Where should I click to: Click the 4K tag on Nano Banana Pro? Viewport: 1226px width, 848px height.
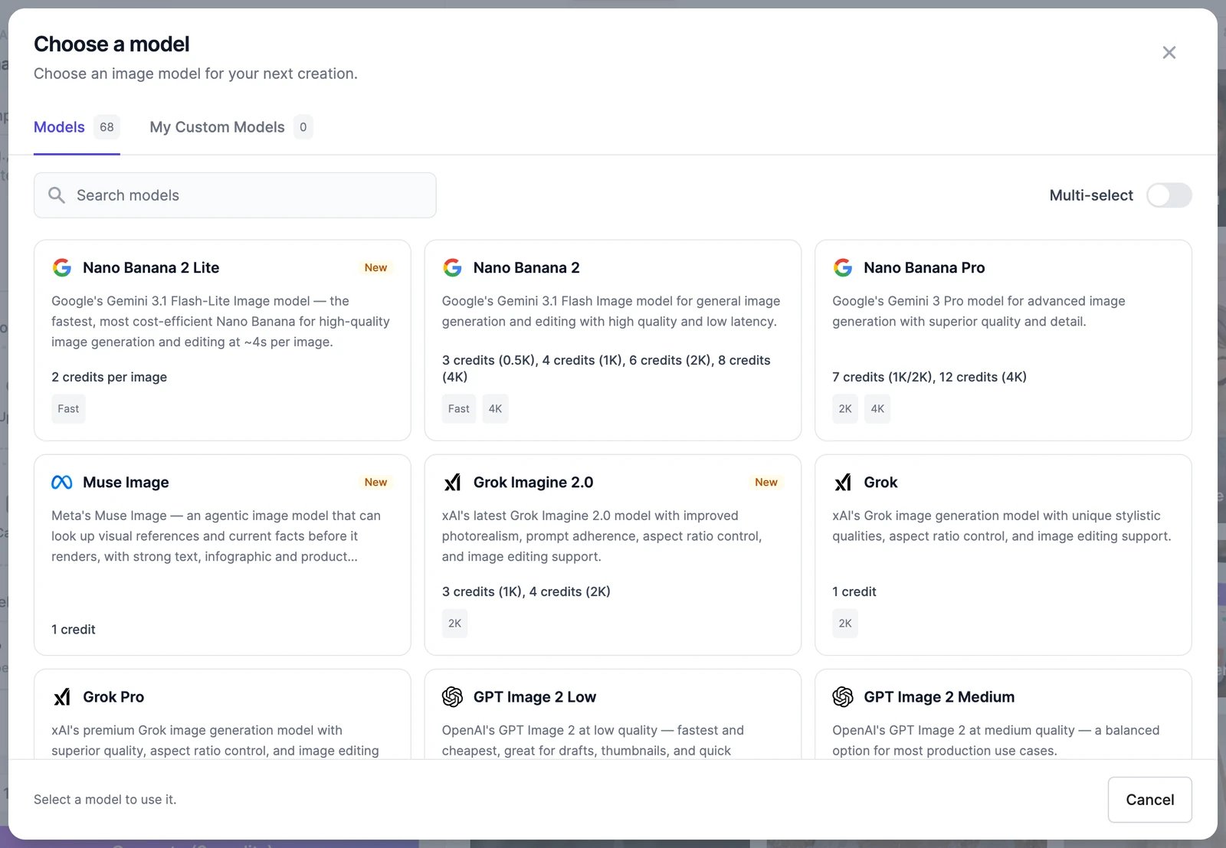click(x=877, y=409)
